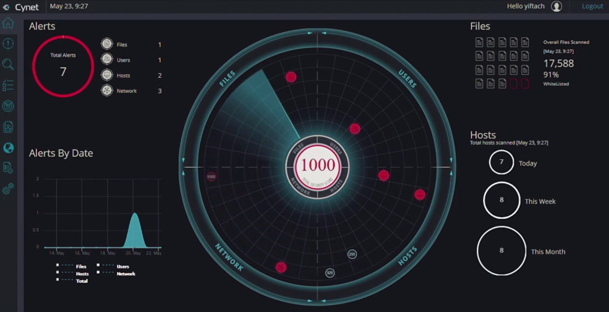Click the checklist icon in the sidebar
The height and width of the screenshot is (312, 609).
8,85
